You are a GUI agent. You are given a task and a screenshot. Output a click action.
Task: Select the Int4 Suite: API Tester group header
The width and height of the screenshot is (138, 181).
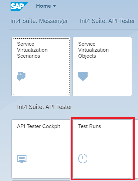44,107
